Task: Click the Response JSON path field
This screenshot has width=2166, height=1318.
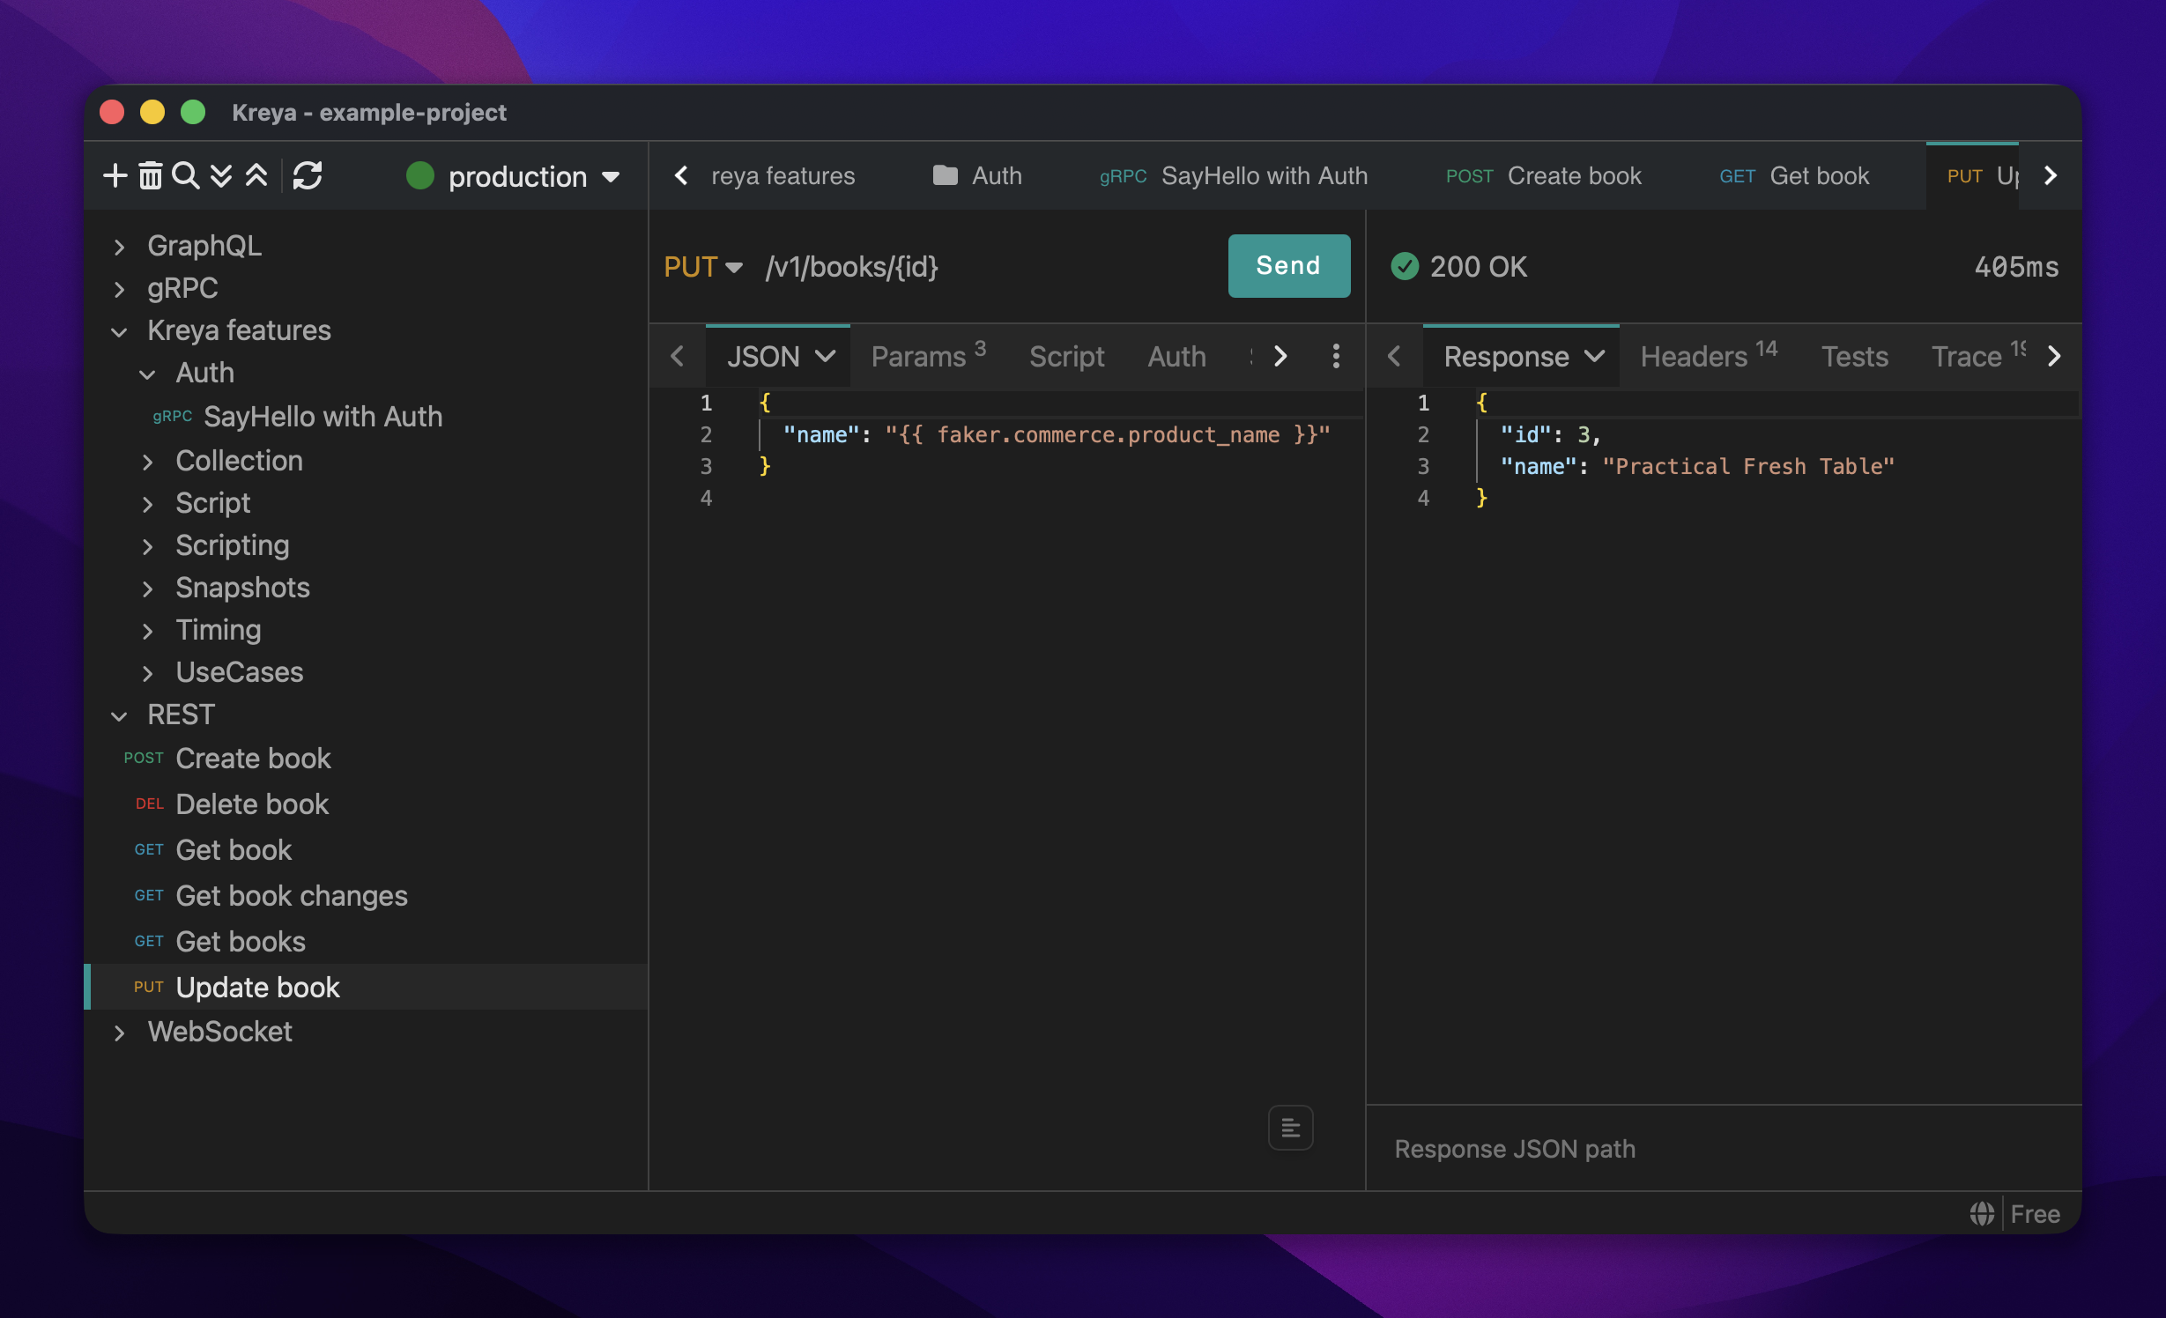Action: pos(1723,1149)
